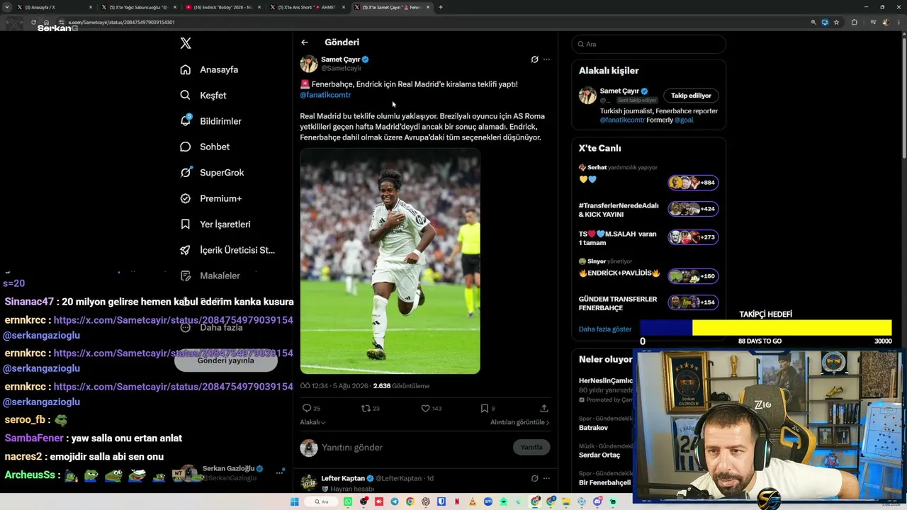
Task: Click the Yanıtını gönder reply field
Action: pyautogui.click(x=415, y=448)
